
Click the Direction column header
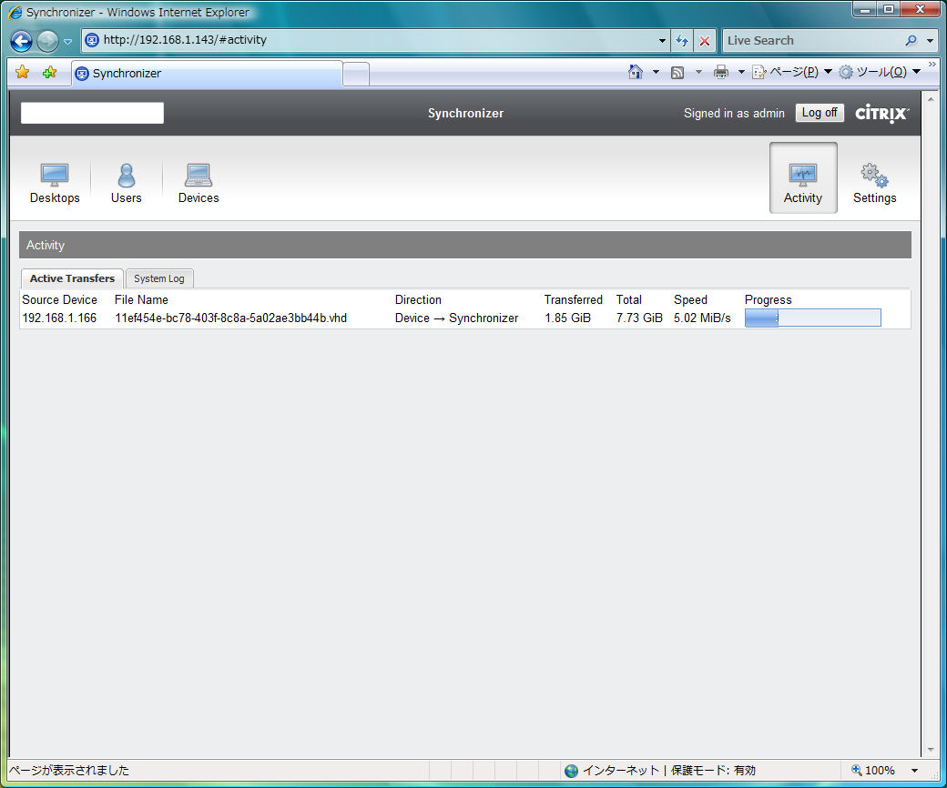point(418,300)
